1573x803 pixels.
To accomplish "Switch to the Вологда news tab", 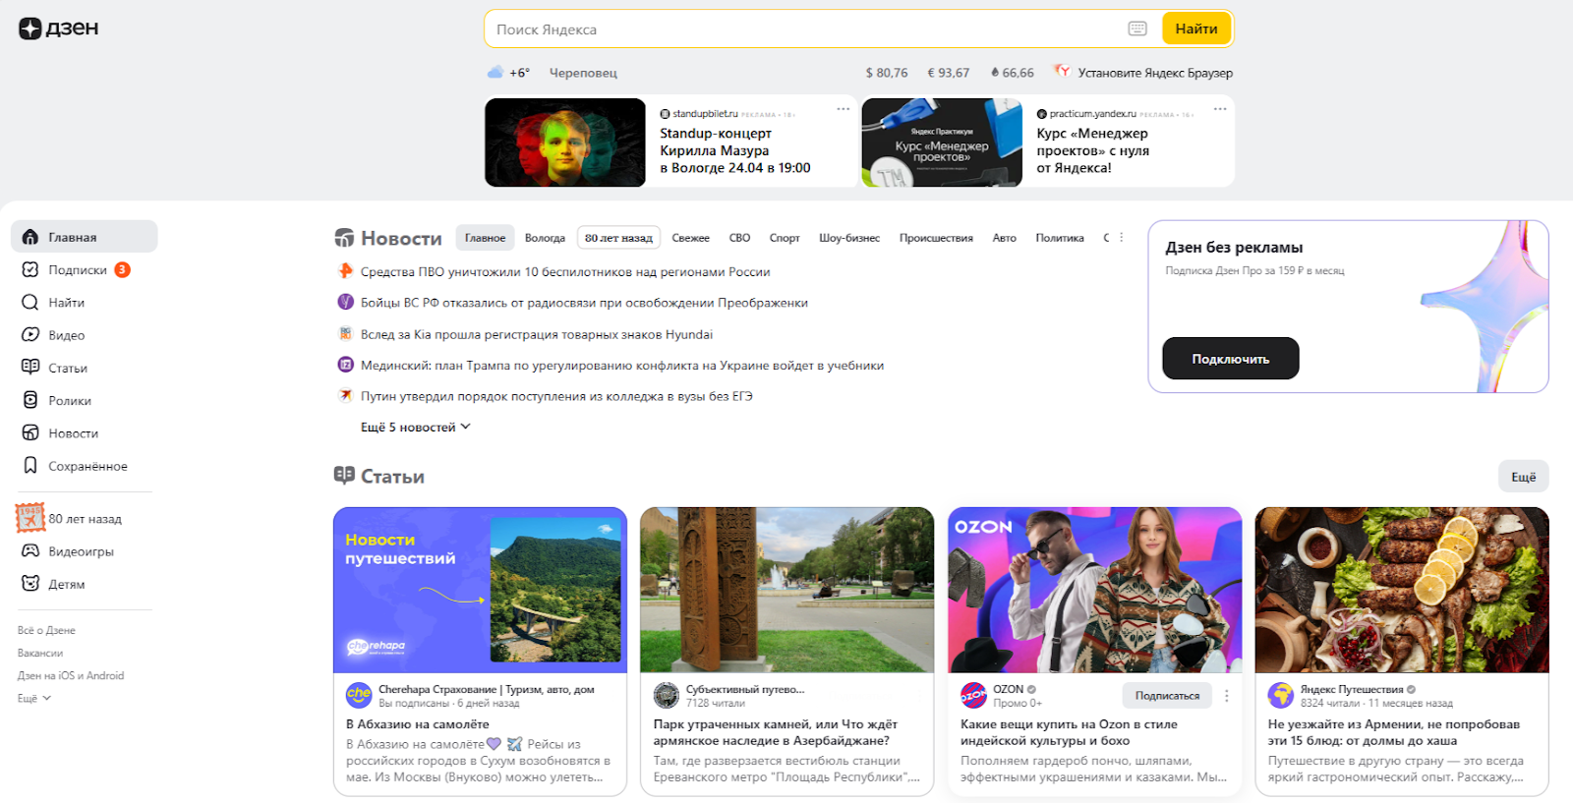I will point(545,238).
